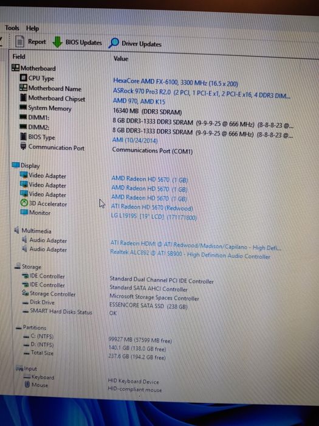This screenshot has width=319, height=426.
Task: Select the Storage Controller row icon
Action: click(26, 293)
